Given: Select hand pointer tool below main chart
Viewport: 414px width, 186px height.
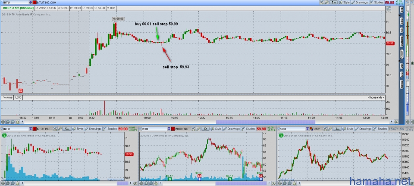Looking at the screenshot, I should pos(17,122).
